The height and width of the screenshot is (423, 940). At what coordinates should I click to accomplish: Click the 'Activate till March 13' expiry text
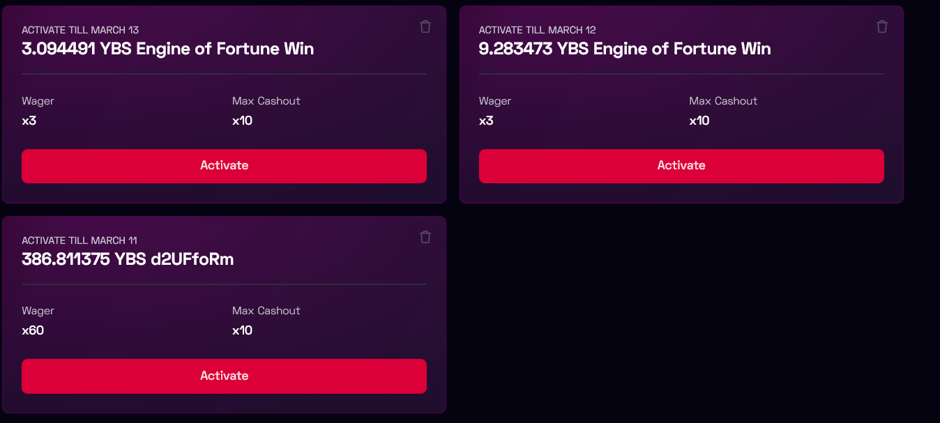click(x=80, y=30)
